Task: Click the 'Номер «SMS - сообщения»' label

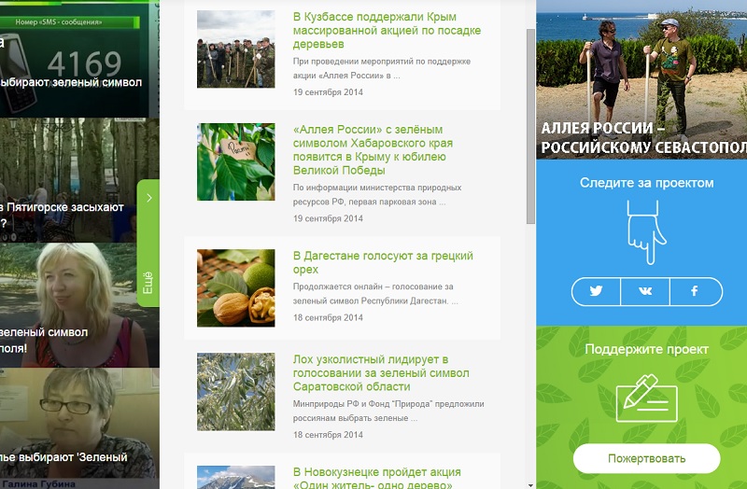Action: pos(59,21)
